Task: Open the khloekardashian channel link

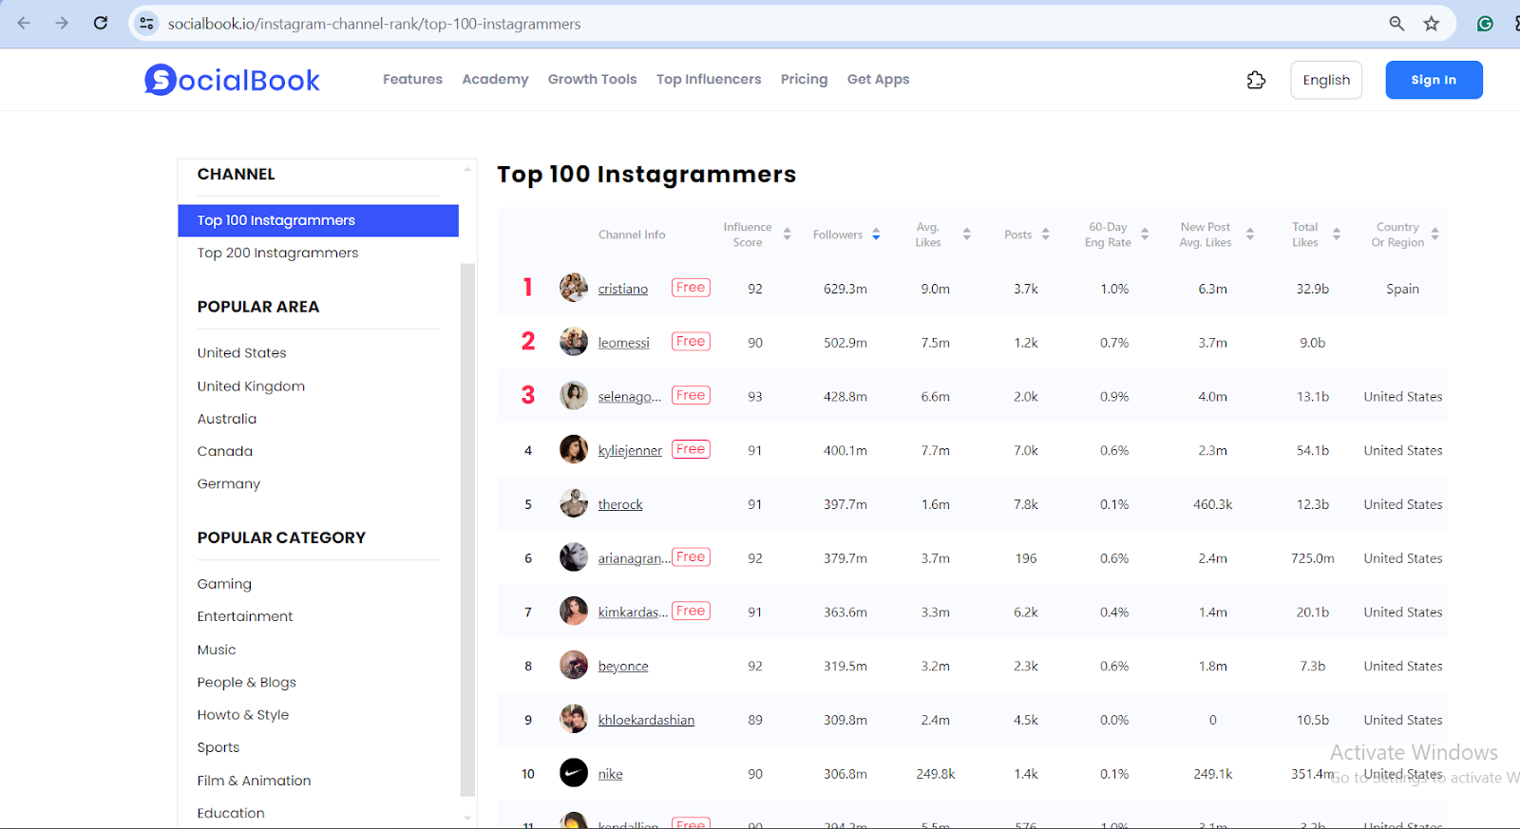Action: point(646,720)
